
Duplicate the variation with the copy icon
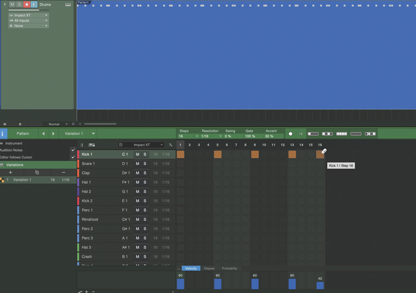[x=37, y=172]
